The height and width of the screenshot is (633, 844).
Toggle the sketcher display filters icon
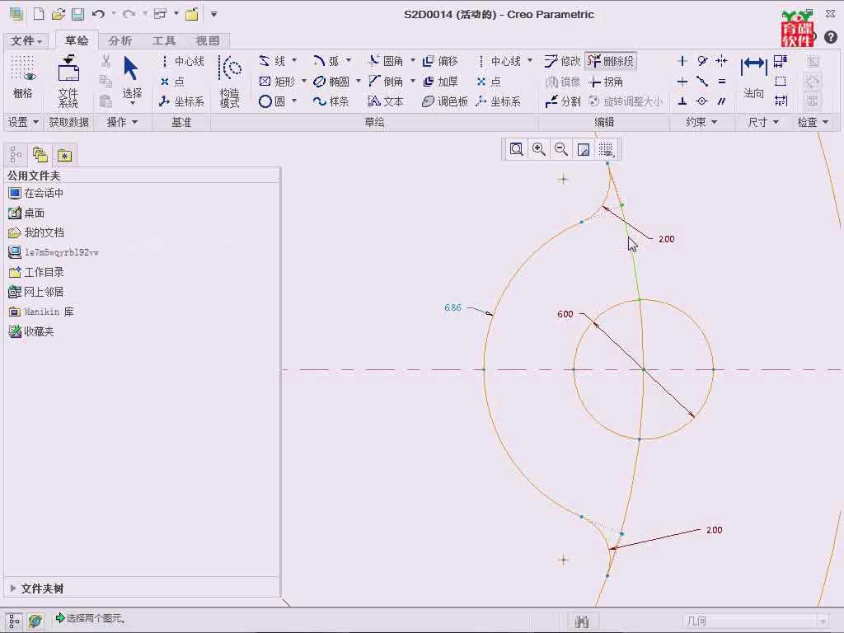(x=606, y=149)
